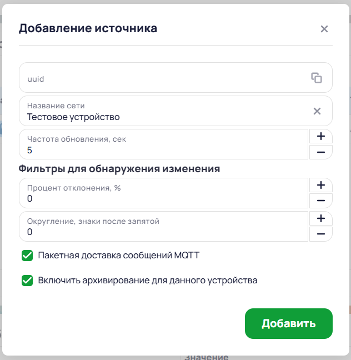Screen dimensions: 351x360
Task: Focus the Округление, знаки после запятой field
Action: pos(163,226)
